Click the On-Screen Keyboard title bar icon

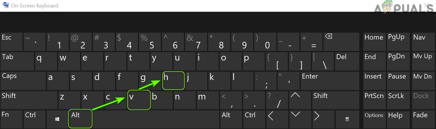pos(6,5)
